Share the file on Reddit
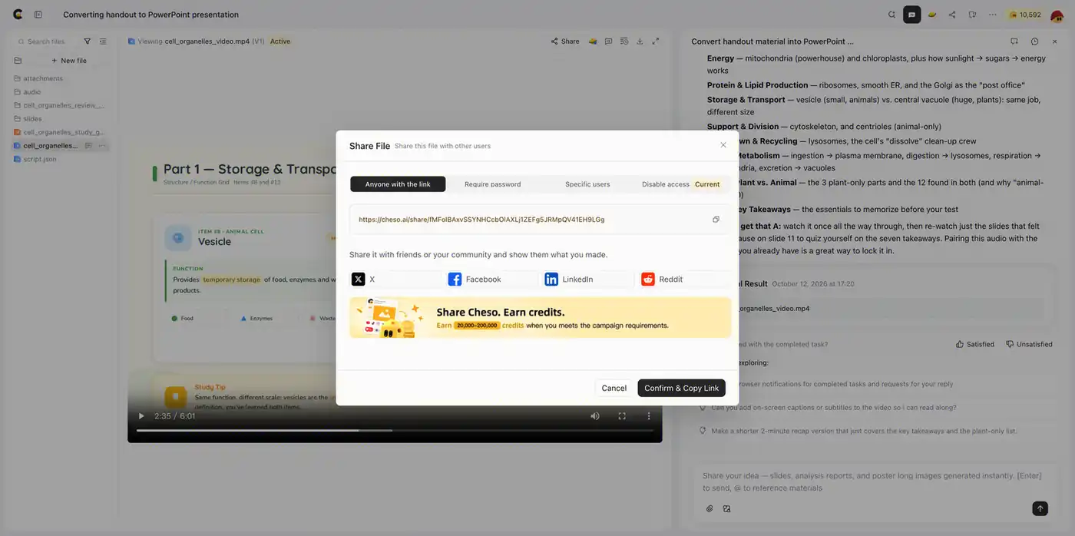The height and width of the screenshot is (536, 1075). coord(685,280)
